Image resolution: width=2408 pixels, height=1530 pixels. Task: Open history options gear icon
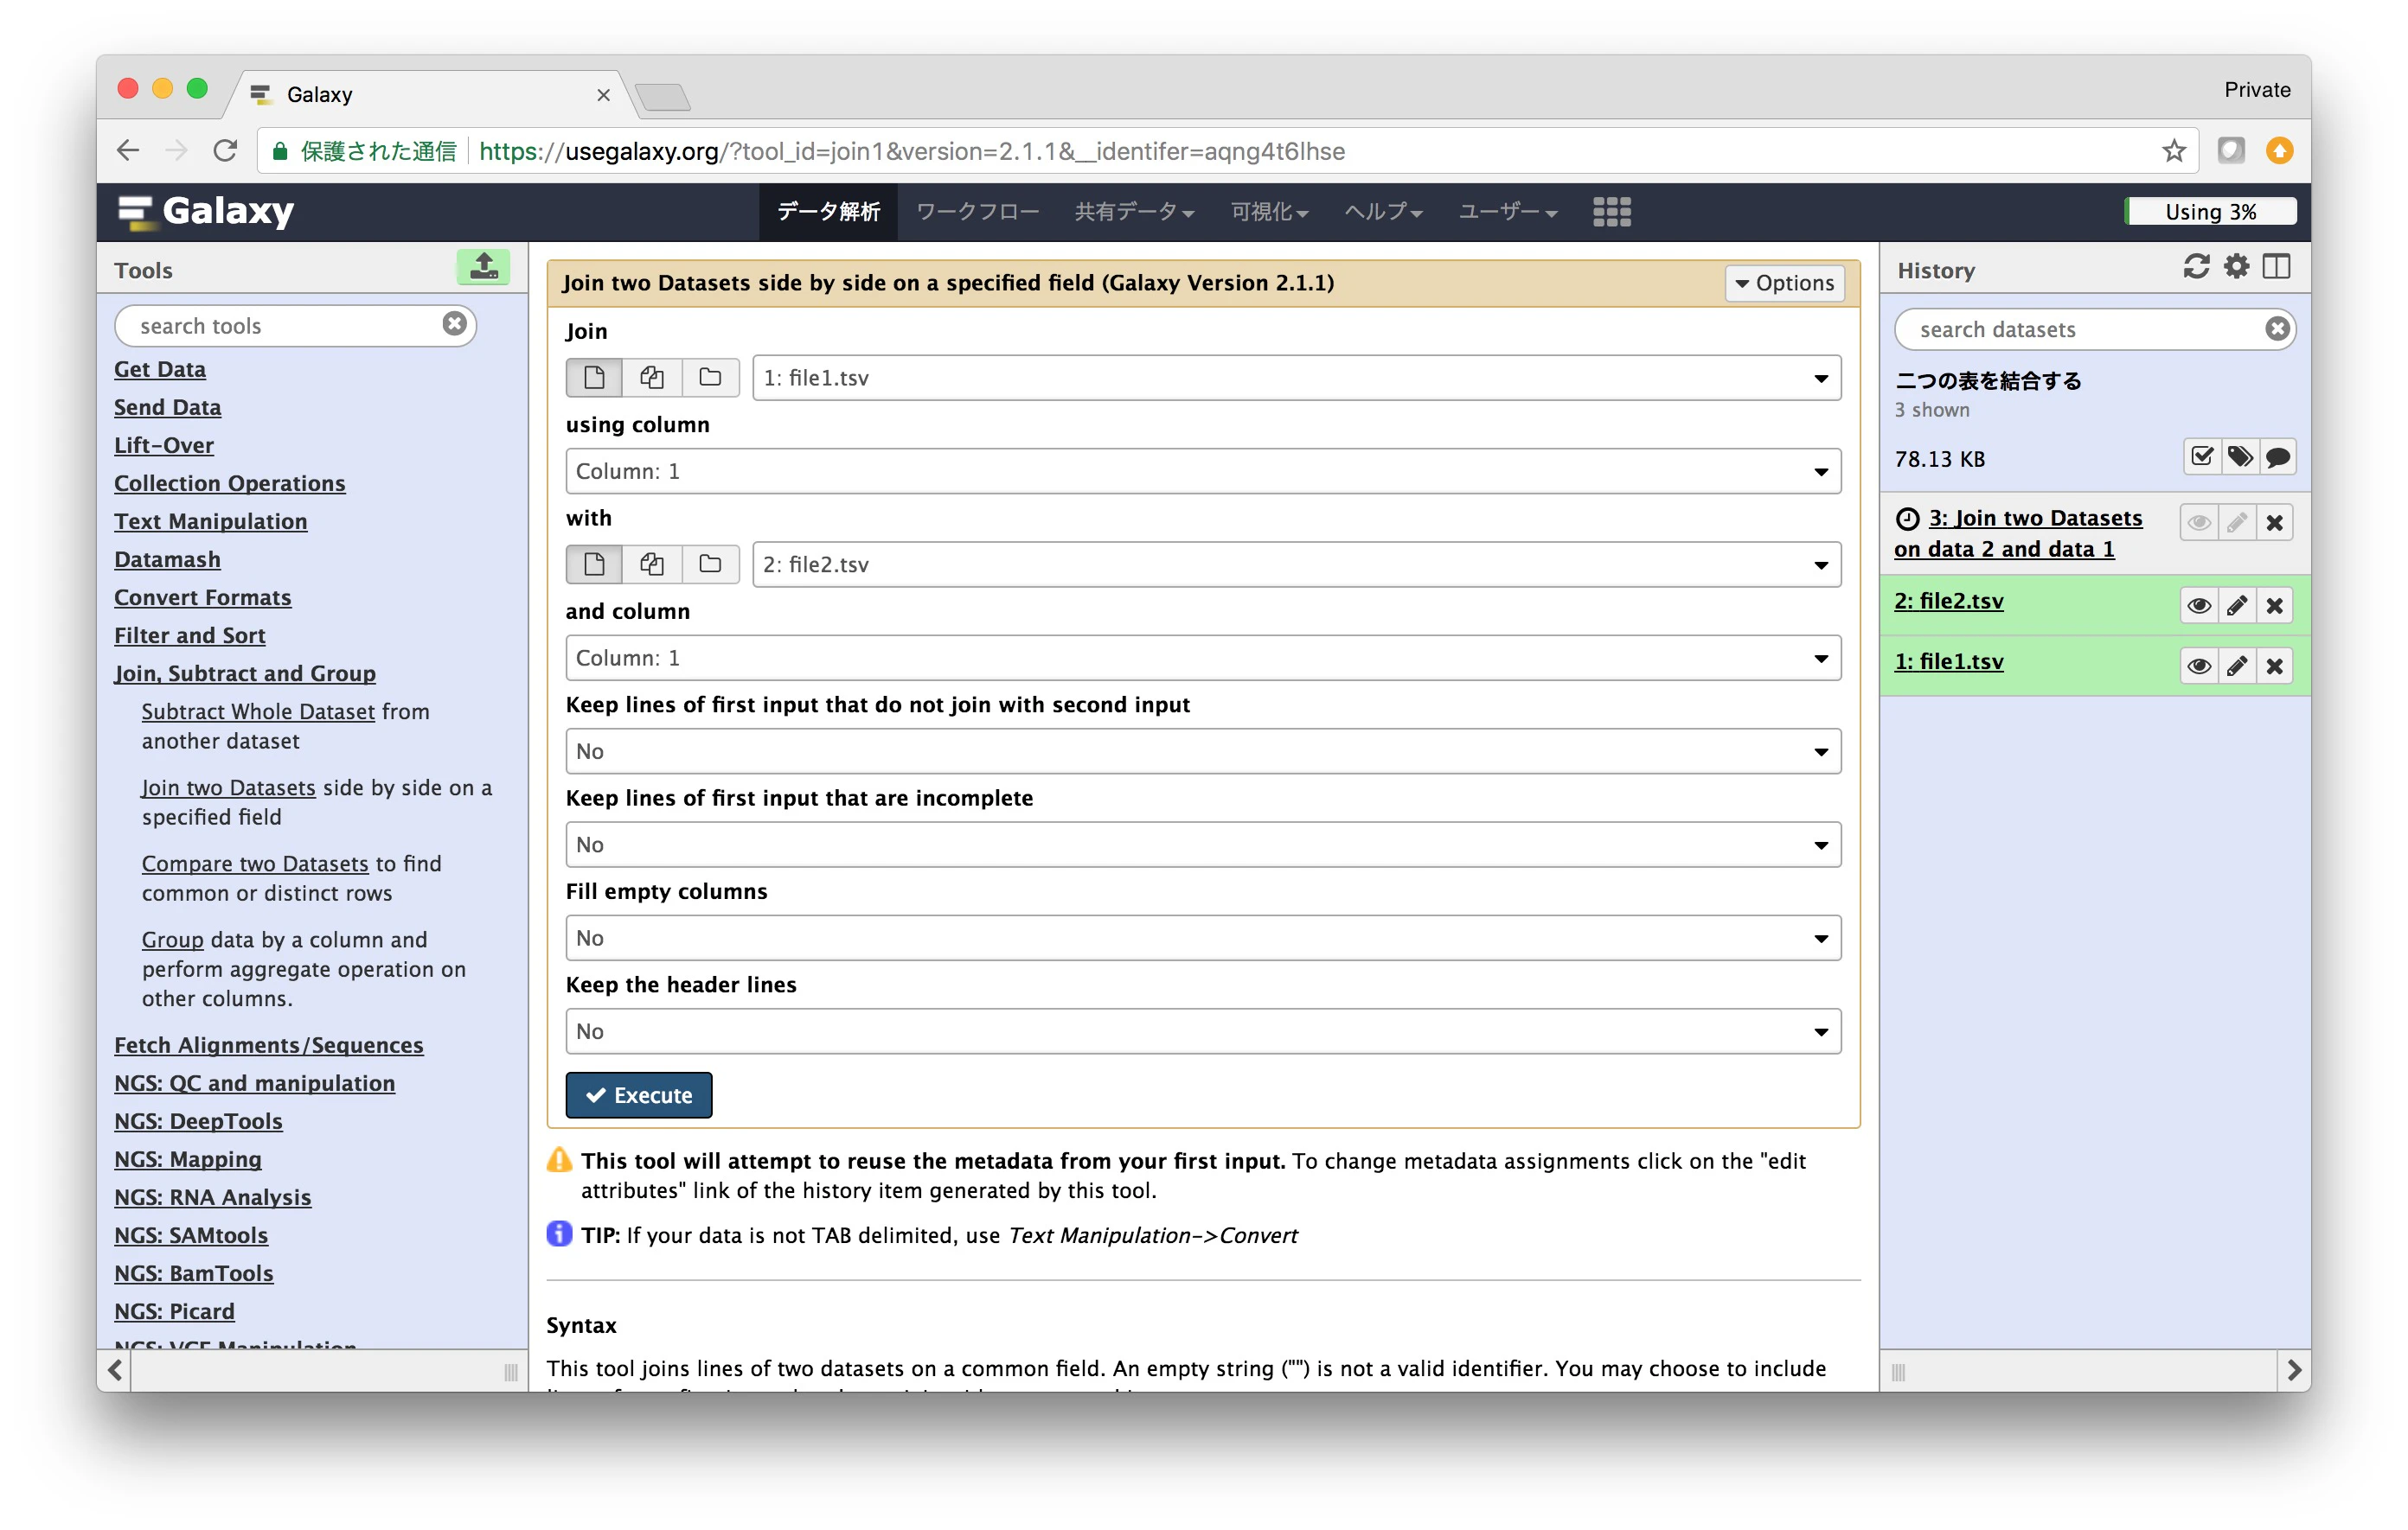(2236, 268)
